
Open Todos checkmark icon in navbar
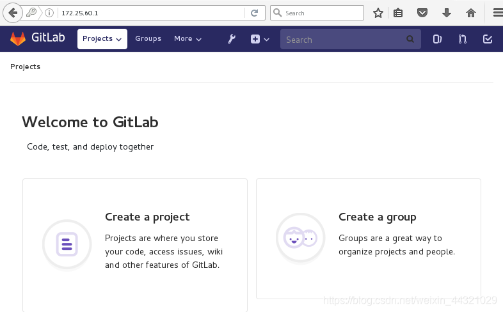pyautogui.click(x=488, y=39)
